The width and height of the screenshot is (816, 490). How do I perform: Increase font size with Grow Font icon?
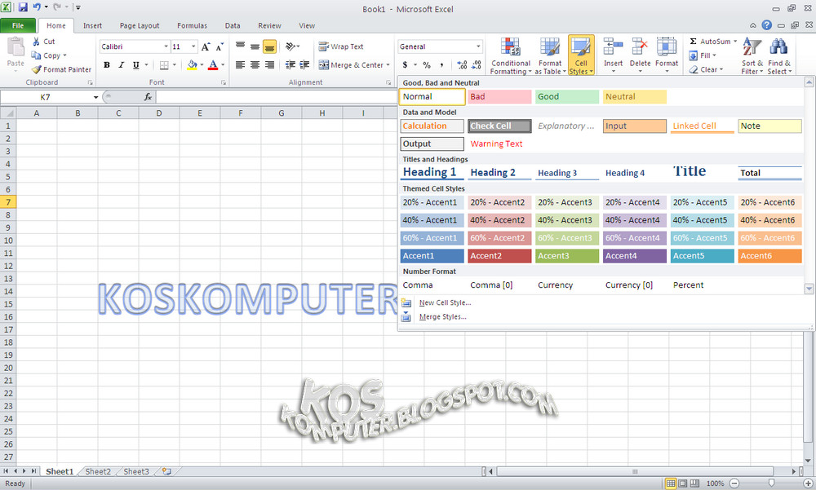tap(206, 46)
